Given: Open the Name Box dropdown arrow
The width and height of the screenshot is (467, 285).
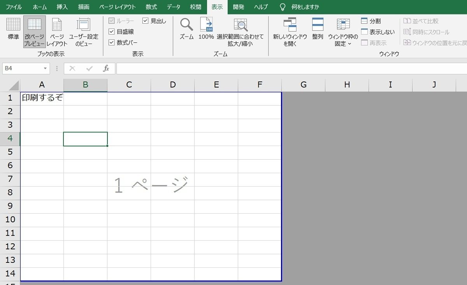Looking at the screenshot, I should point(46,68).
